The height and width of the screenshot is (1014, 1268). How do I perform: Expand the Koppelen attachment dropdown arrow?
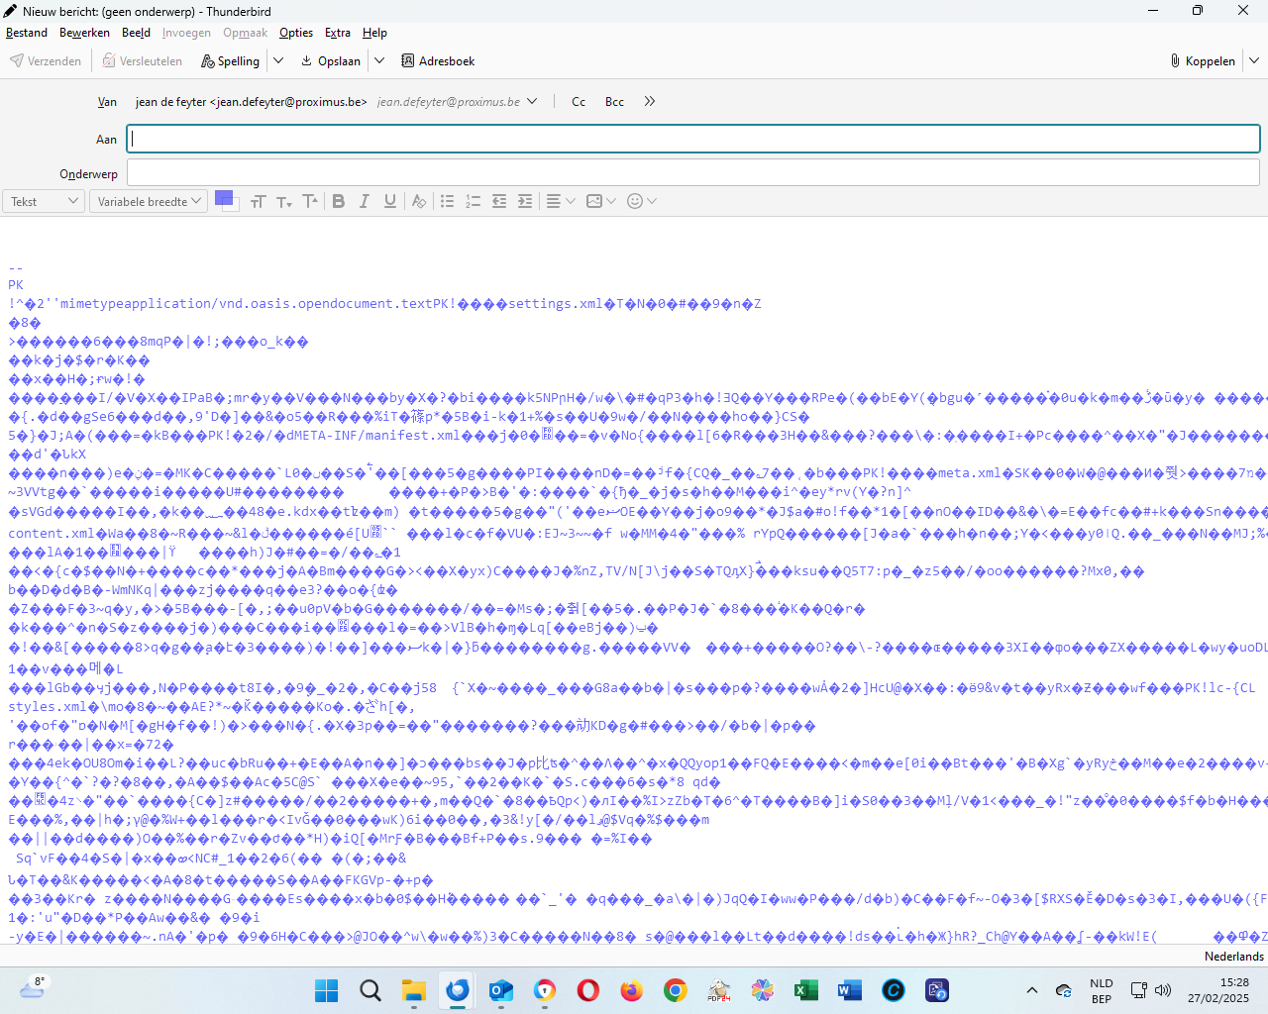pos(1254,61)
